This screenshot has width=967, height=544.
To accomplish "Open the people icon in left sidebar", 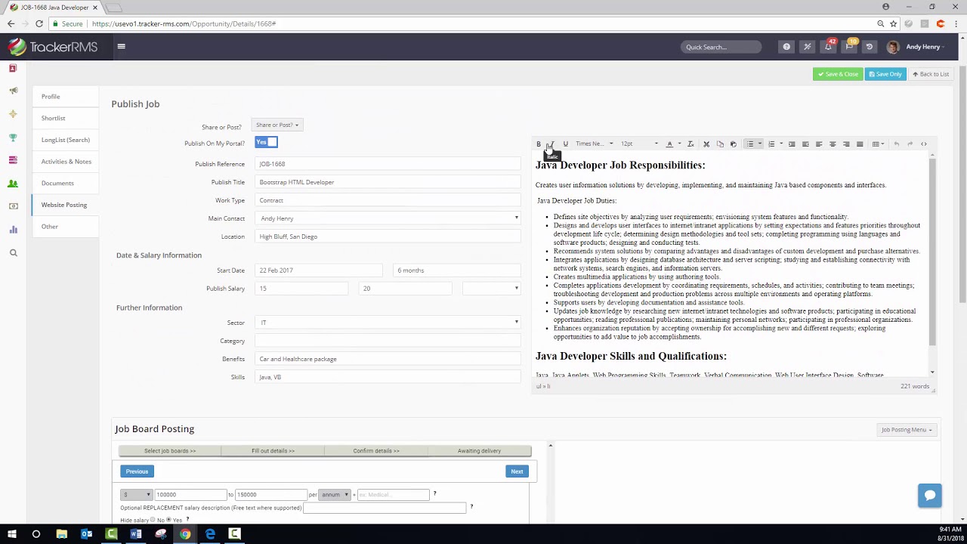I will [13, 184].
